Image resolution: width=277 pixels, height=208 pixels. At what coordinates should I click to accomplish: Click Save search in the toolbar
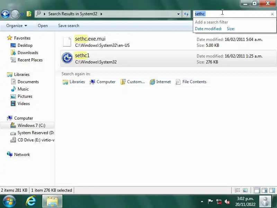click(x=69, y=26)
